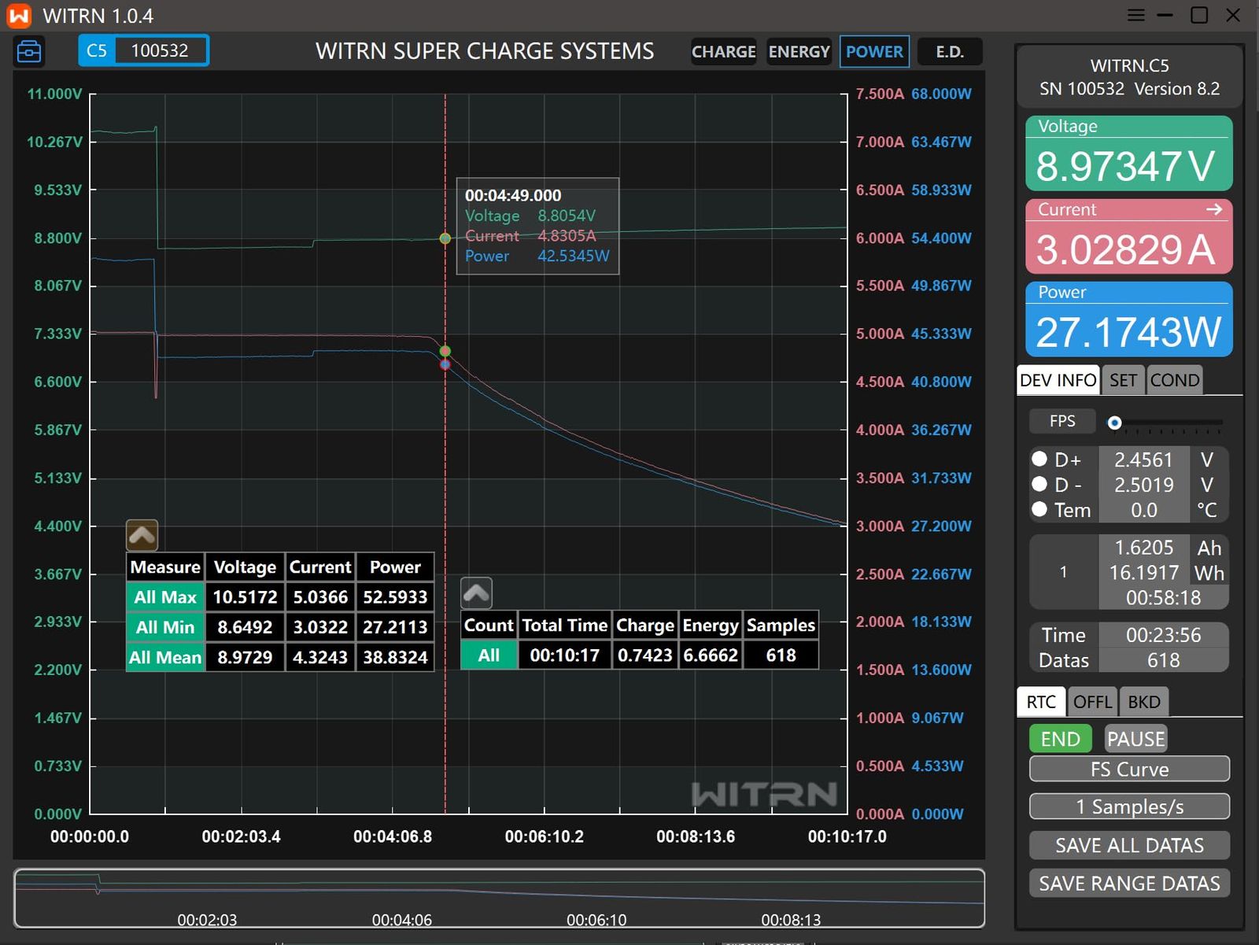The height and width of the screenshot is (945, 1259).
Task: Select the D+ radio button
Action: (x=1039, y=459)
